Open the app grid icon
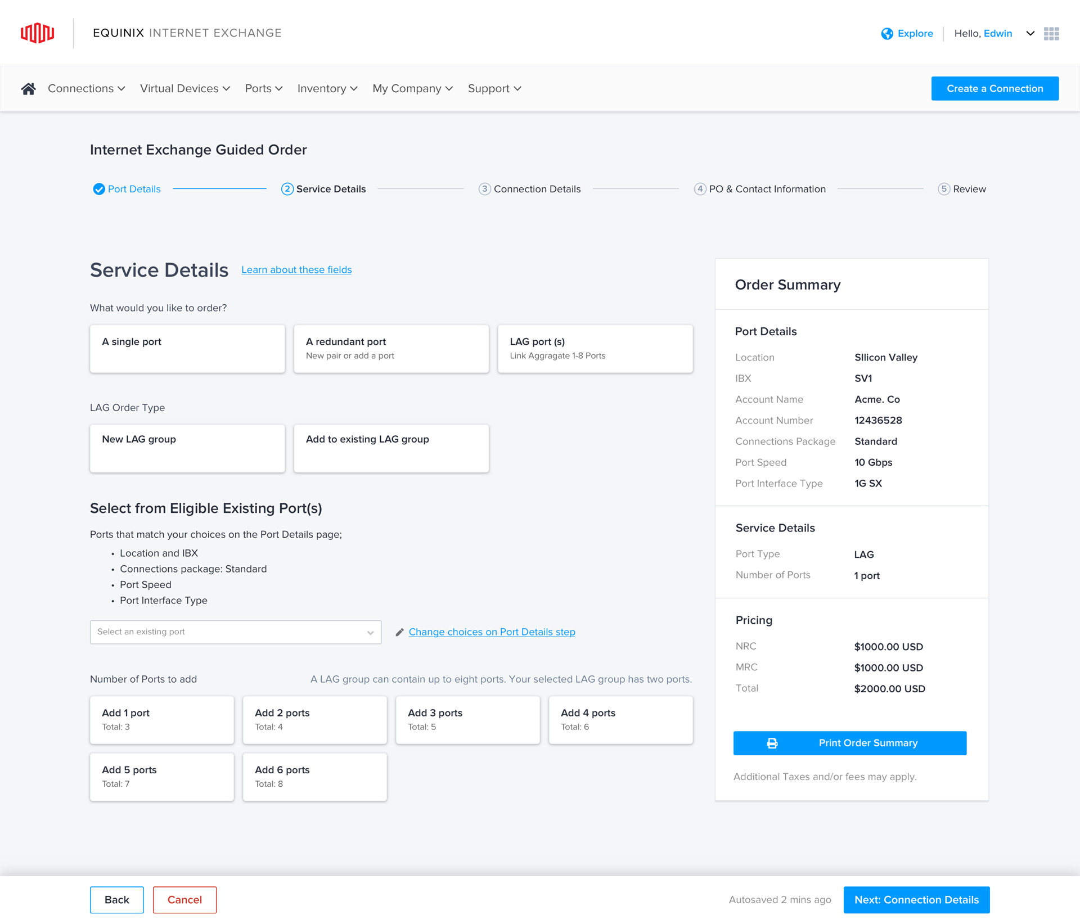This screenshot has height=924, width=1080. 1051,34
